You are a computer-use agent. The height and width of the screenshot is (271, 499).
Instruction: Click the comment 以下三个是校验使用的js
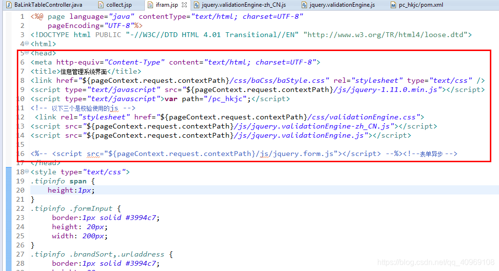(83, 108)
